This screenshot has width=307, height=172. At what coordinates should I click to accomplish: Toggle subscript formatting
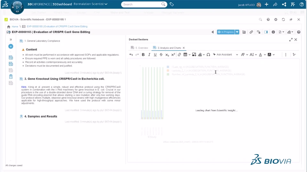click(x=167, y=54)
